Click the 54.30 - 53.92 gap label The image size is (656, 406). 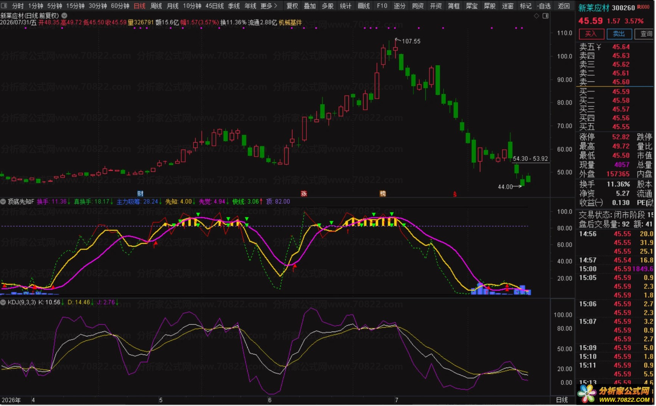(530, 159)
